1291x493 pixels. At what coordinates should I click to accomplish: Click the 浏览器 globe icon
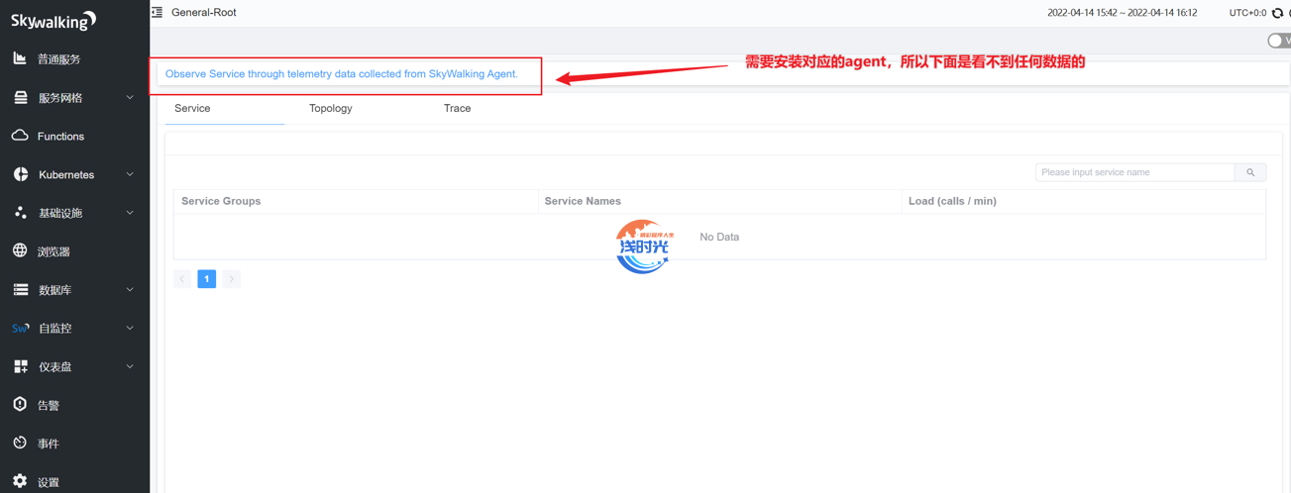(20, 251)
